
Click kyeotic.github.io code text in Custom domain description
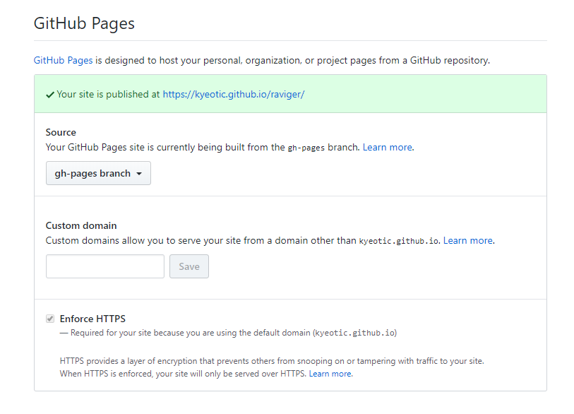pyautogui.click(x=400, y=241)
